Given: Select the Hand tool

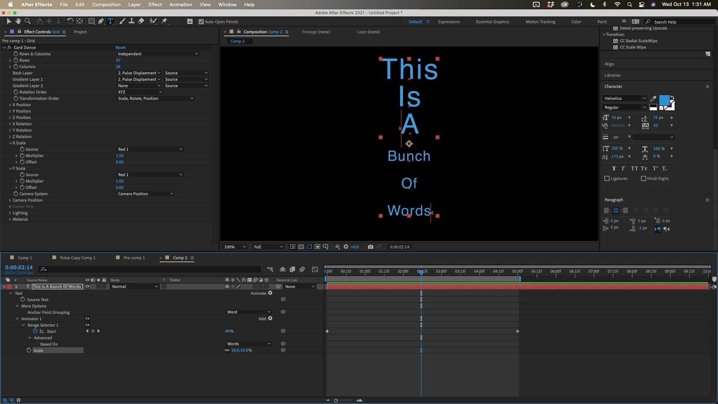Looking at the screenshot, I should click(18, 21).
